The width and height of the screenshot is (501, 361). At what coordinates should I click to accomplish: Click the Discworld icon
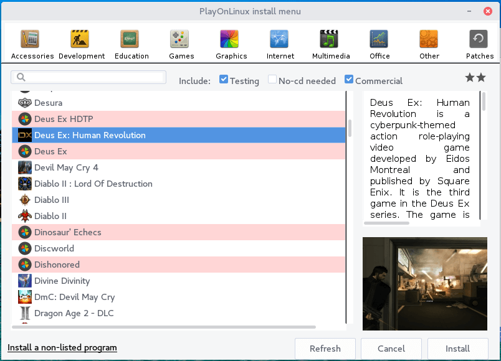tap(25, 248)
